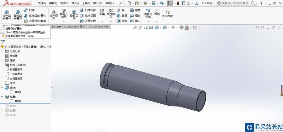Image resolution: width=283 pixels, height=132 pixels.
Task: Choose the 抽壳 shell tool
Action: (122, 21)
